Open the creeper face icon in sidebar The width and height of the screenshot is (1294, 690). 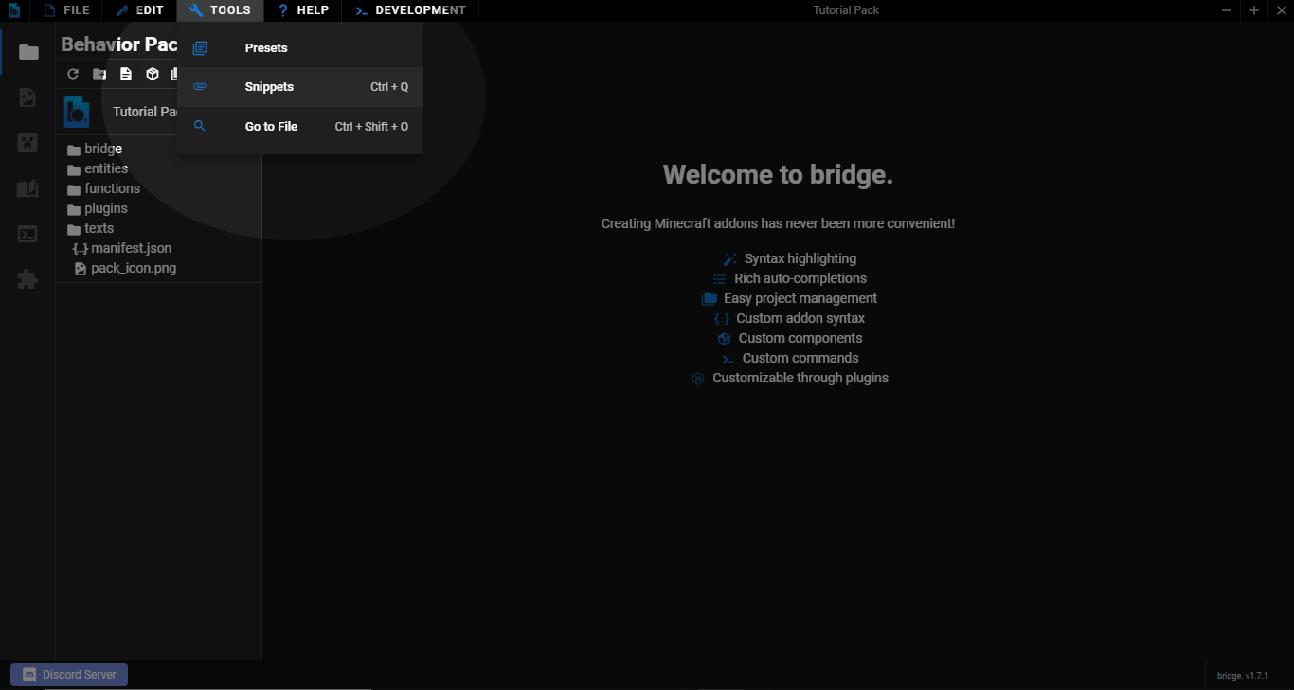(27, 143)
